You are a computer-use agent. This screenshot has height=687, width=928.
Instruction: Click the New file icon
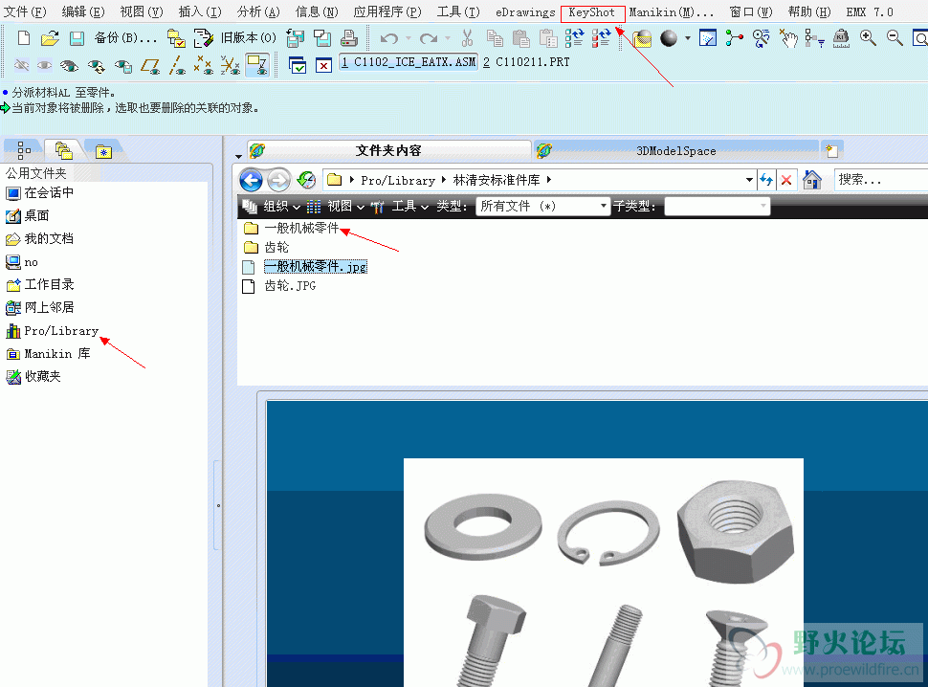click(x=24, y=38)
